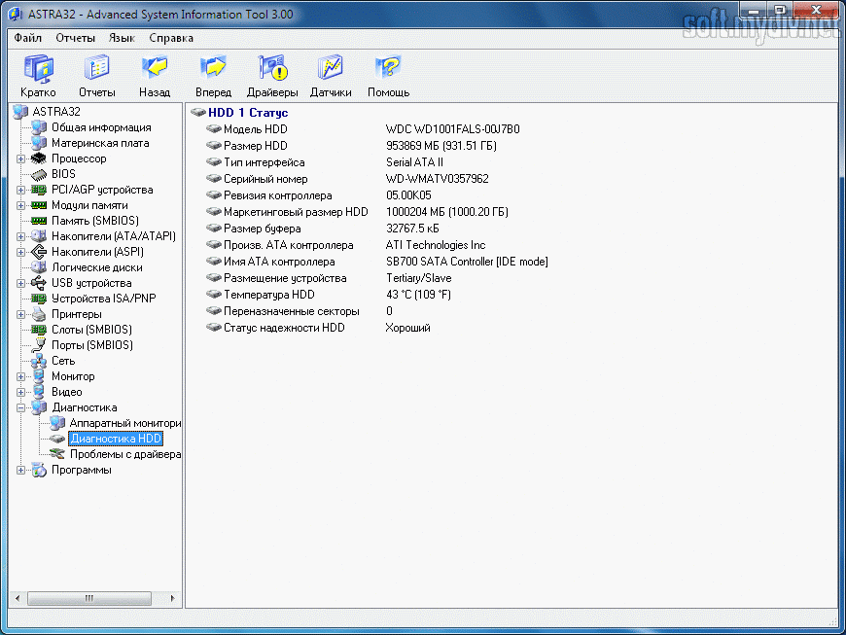
Task: Click the Диагностика HDD drive icon
Action: (x=56, y=439)
